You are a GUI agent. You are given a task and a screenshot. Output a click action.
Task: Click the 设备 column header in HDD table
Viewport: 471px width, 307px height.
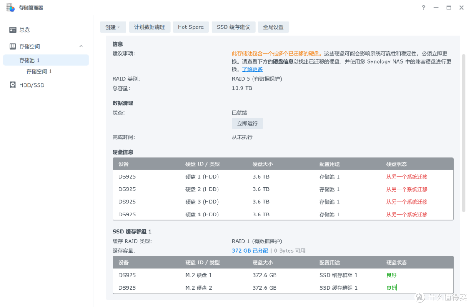point(123,164)
